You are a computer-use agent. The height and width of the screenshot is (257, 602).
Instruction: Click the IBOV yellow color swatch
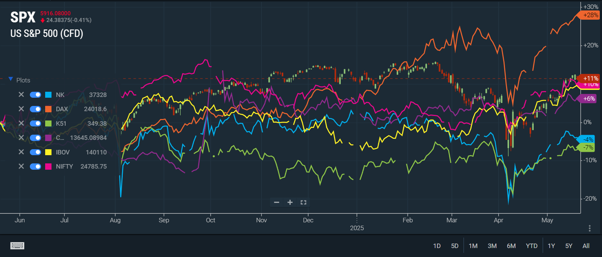click(x=48, y=152)
